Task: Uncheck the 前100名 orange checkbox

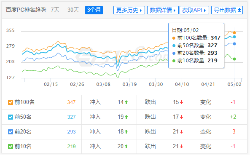Action: [x=11, y=102]
